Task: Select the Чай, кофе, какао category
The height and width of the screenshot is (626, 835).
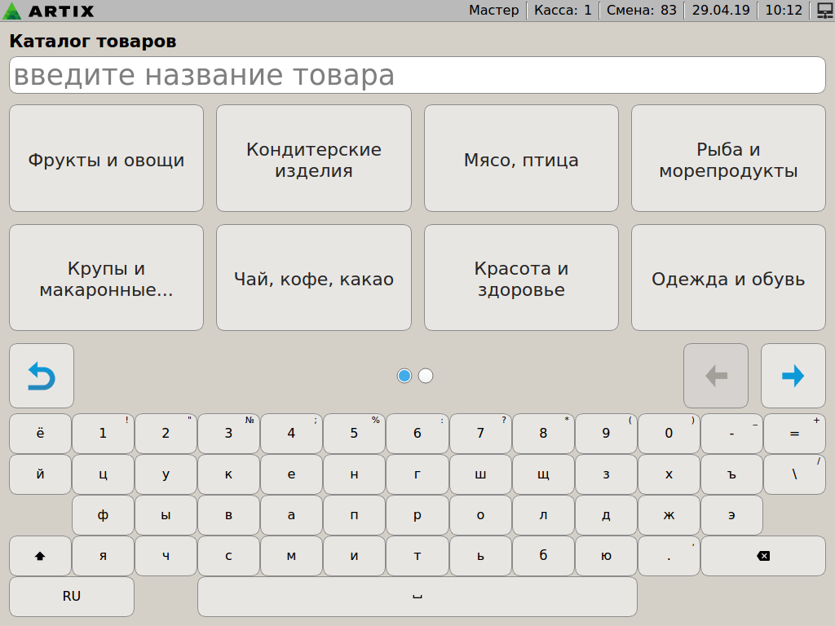Action: pos(313,278)
